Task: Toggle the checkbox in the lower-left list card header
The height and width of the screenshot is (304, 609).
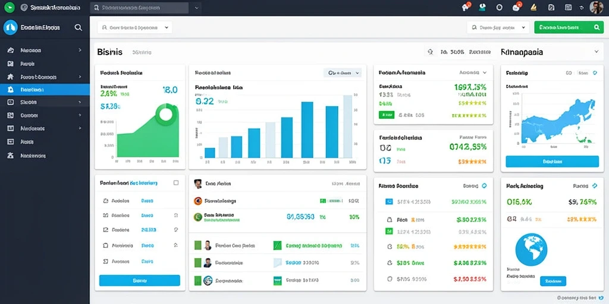Action: (176, 183)
